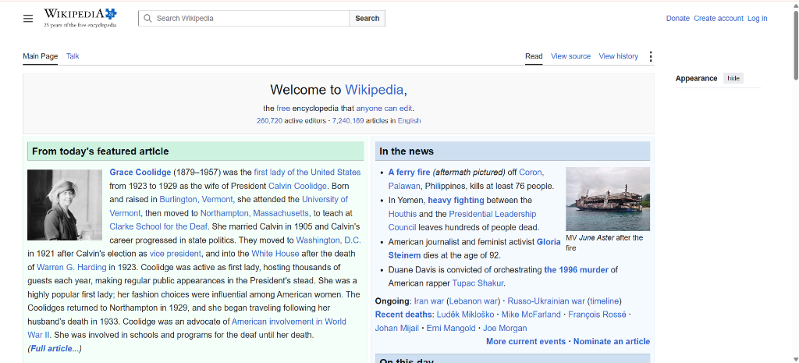Open the Calvin Coolidge link

tap(297, 186)
